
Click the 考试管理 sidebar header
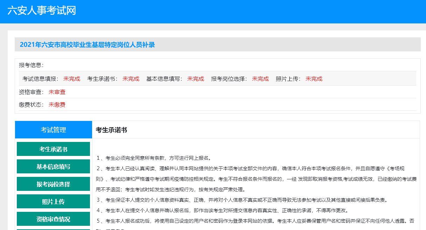[x=53, y=130]
